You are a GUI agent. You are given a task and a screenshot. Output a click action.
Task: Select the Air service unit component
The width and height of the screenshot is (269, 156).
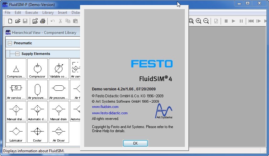(16, 90)
